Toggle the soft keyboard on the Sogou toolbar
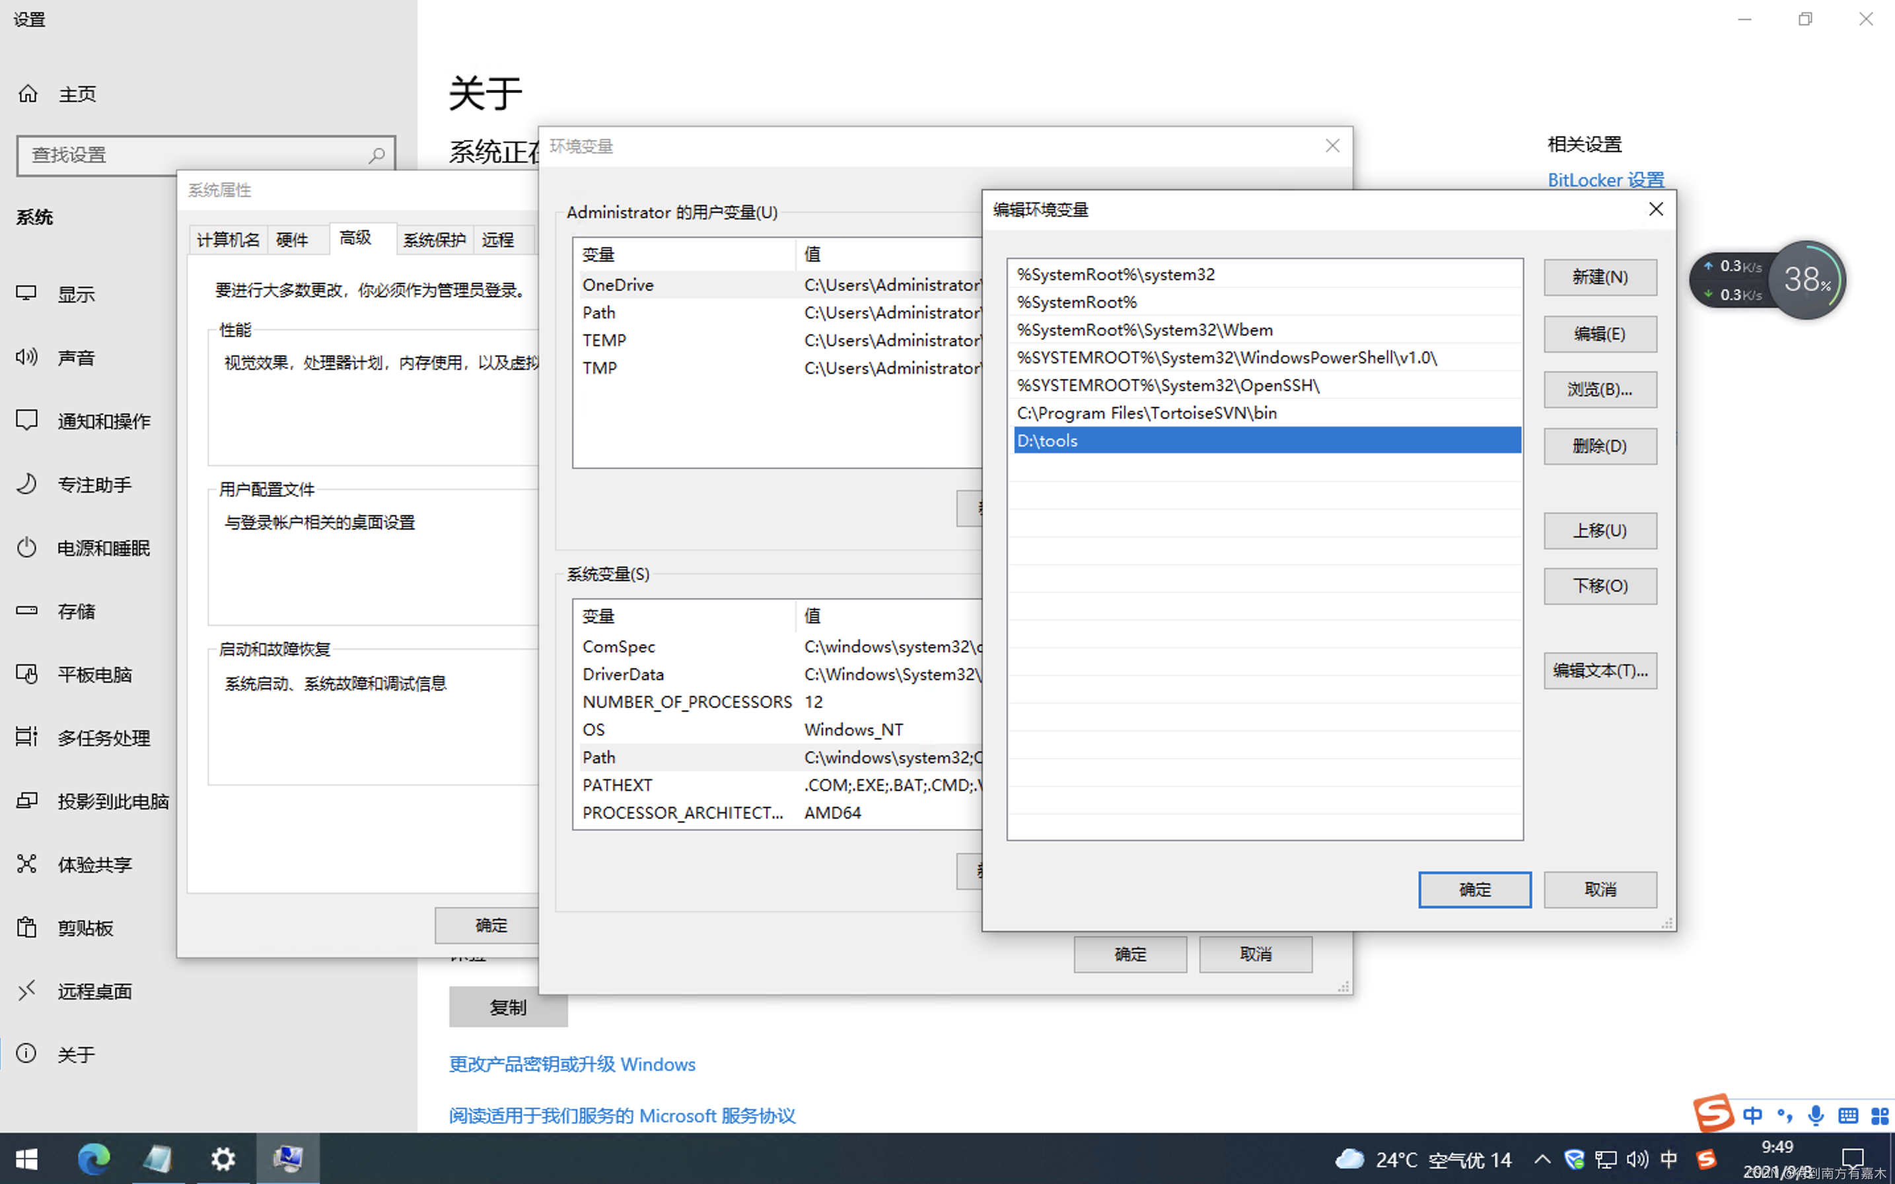The height and width of the screenshot is (1184, 1895). tap(1848, 1115)
